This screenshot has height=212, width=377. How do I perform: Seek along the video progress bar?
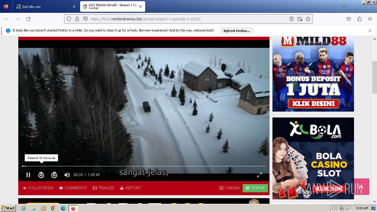click(x=144, y=166)
